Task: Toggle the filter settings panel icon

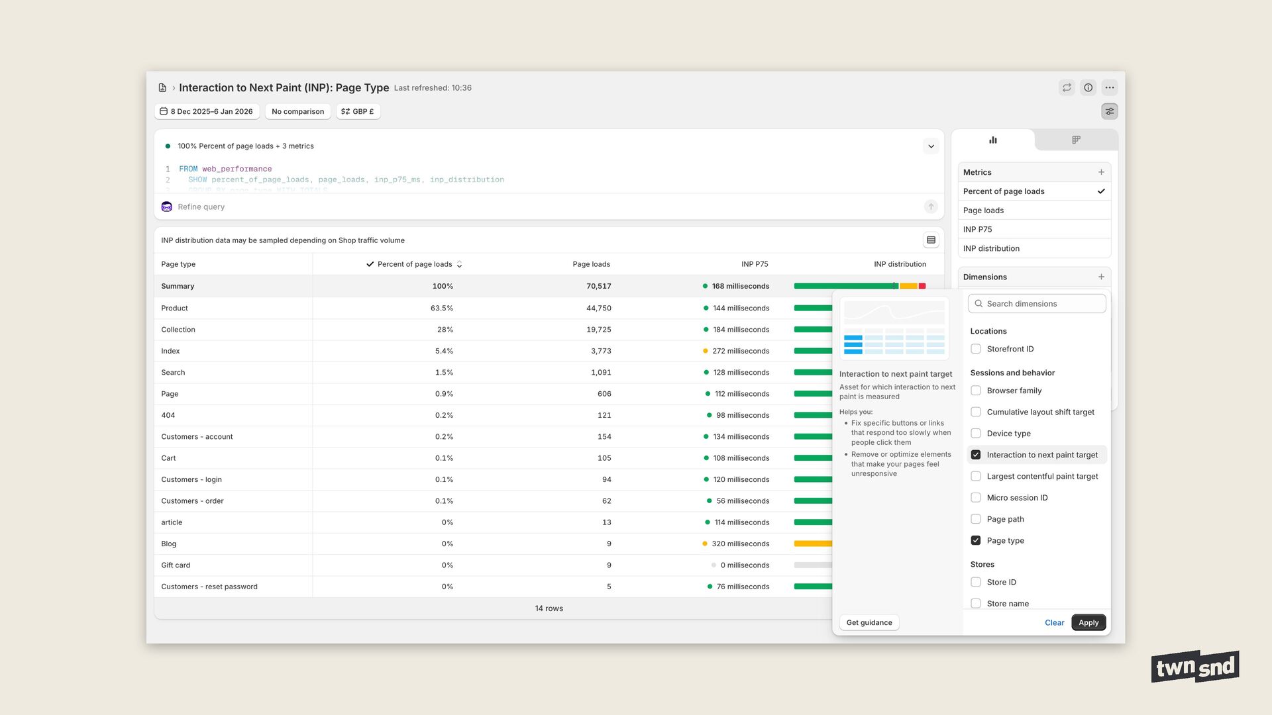Action: (x=1110, y=111)
